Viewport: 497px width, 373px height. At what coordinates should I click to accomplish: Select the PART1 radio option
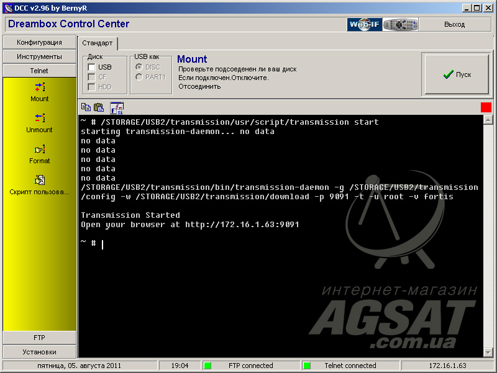point(139,77)
